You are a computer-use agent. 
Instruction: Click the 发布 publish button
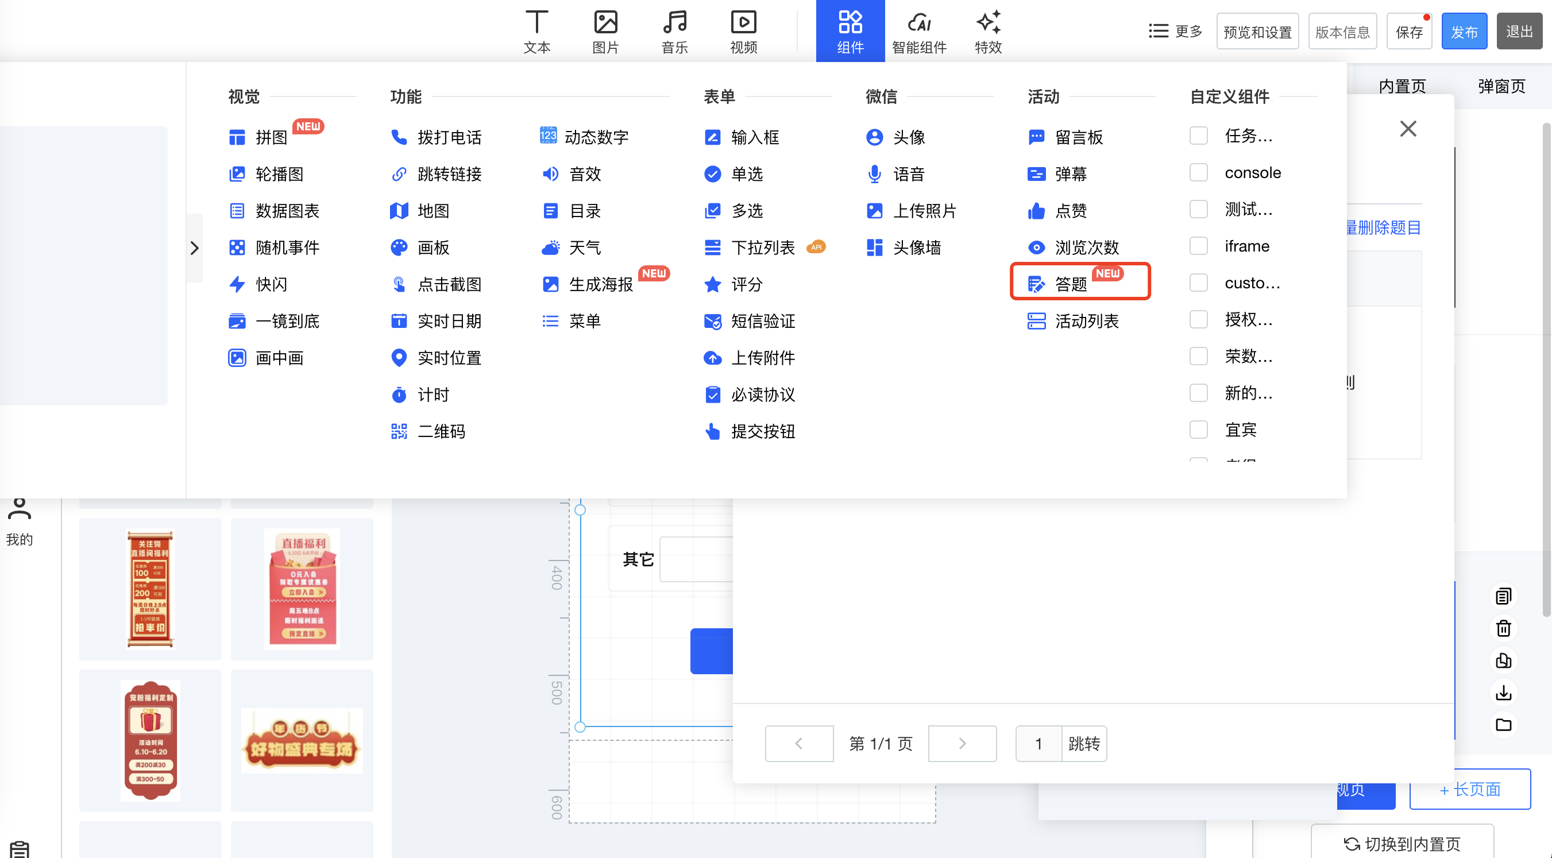point(1464,32)
